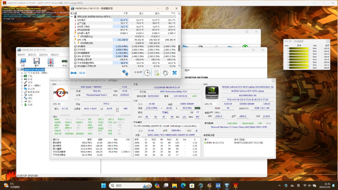Open the Program (程序) menu

click(x=21, y=54)
